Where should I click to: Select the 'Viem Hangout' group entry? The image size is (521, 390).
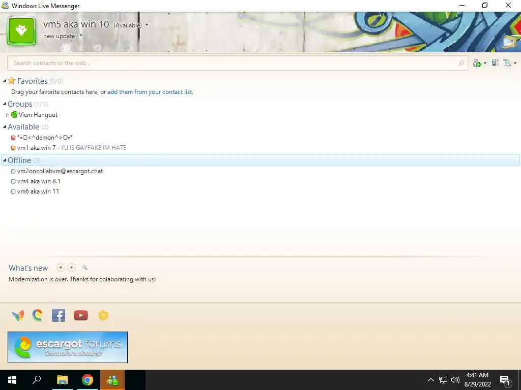[38, 115]
